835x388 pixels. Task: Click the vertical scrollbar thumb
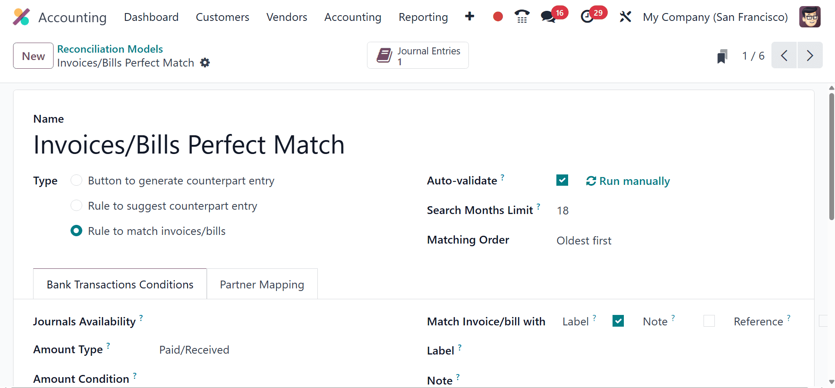pyautogui.click(x=832, y=157)
